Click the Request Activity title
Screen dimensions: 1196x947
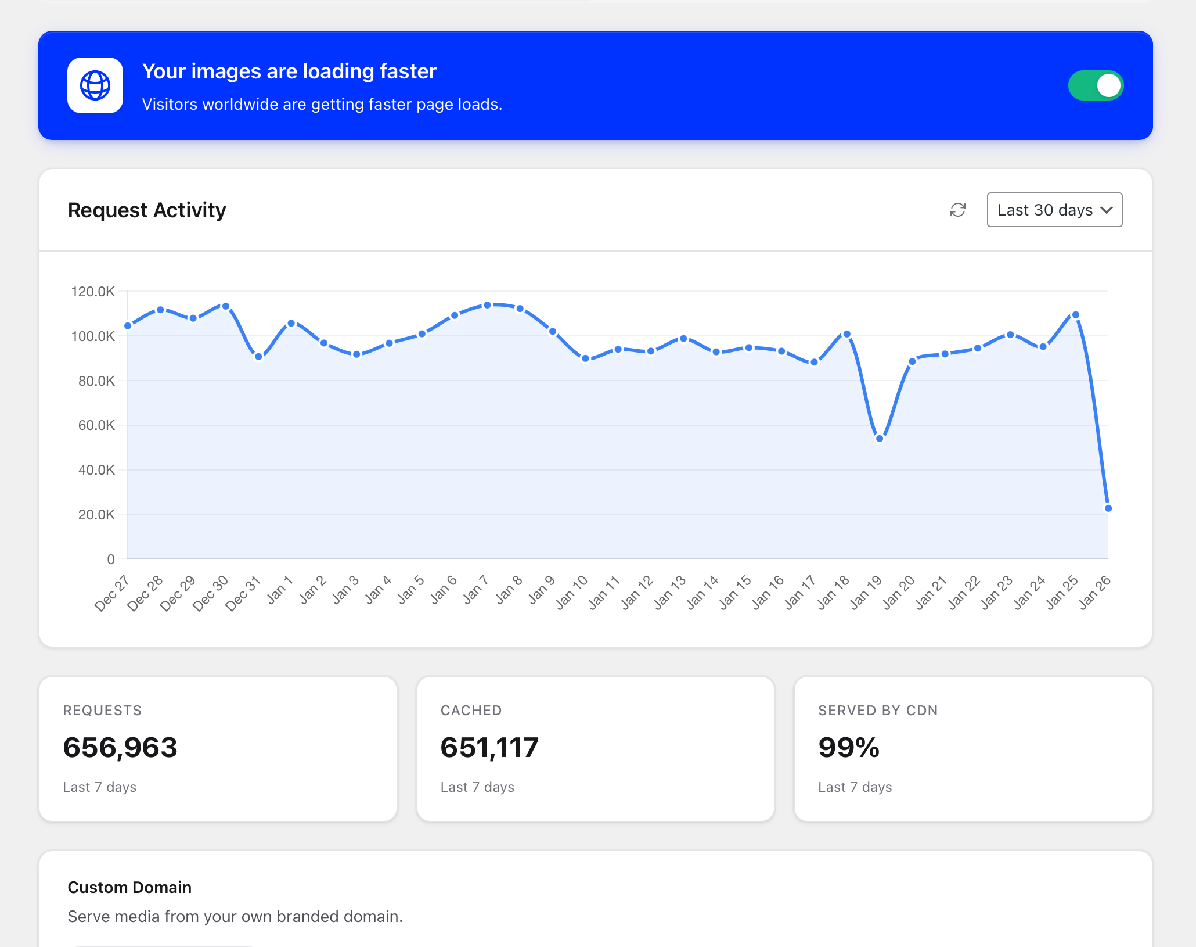[147, 210]
